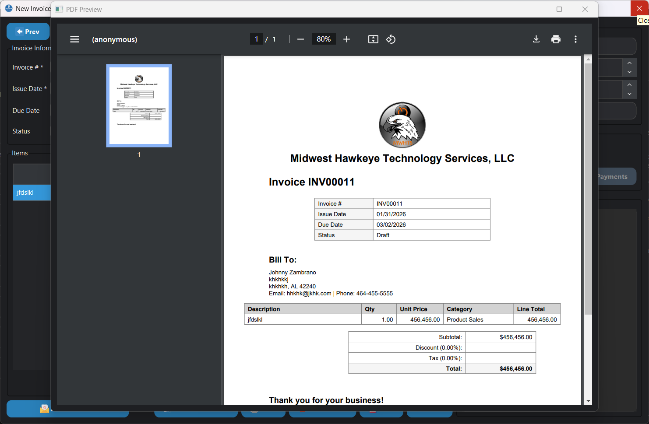Click the app globe icon in the title bar
The height and width of the screenshot is (424, 649).
click(x=8, y=8)
